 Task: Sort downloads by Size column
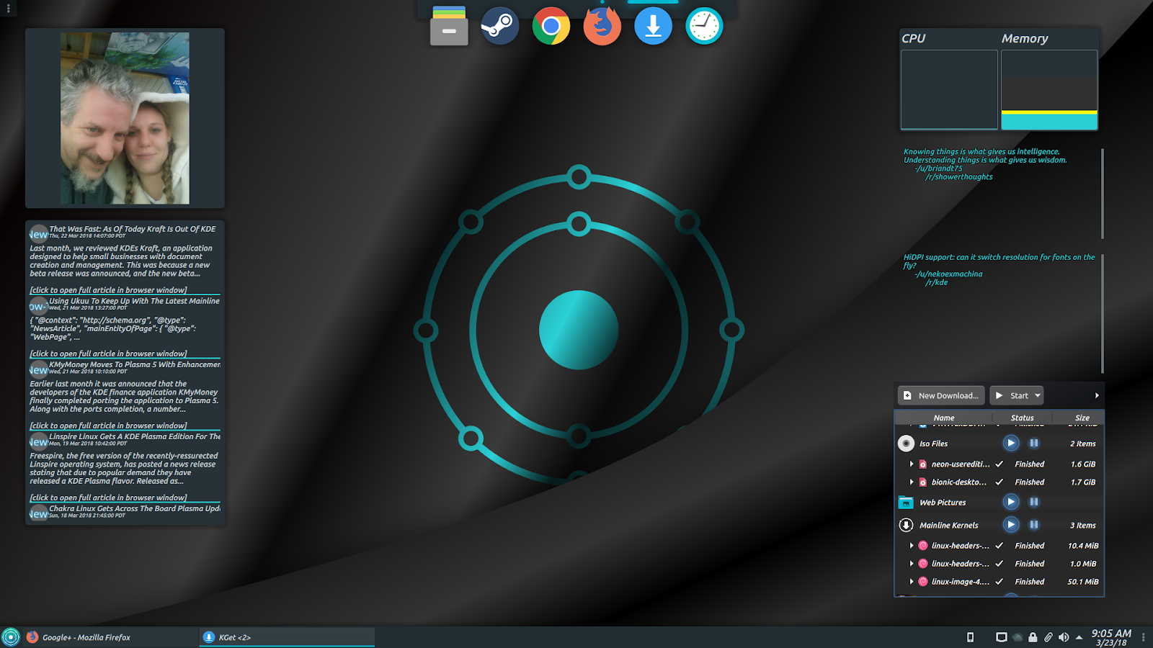pyautogui.click(x=1082, y=418)
